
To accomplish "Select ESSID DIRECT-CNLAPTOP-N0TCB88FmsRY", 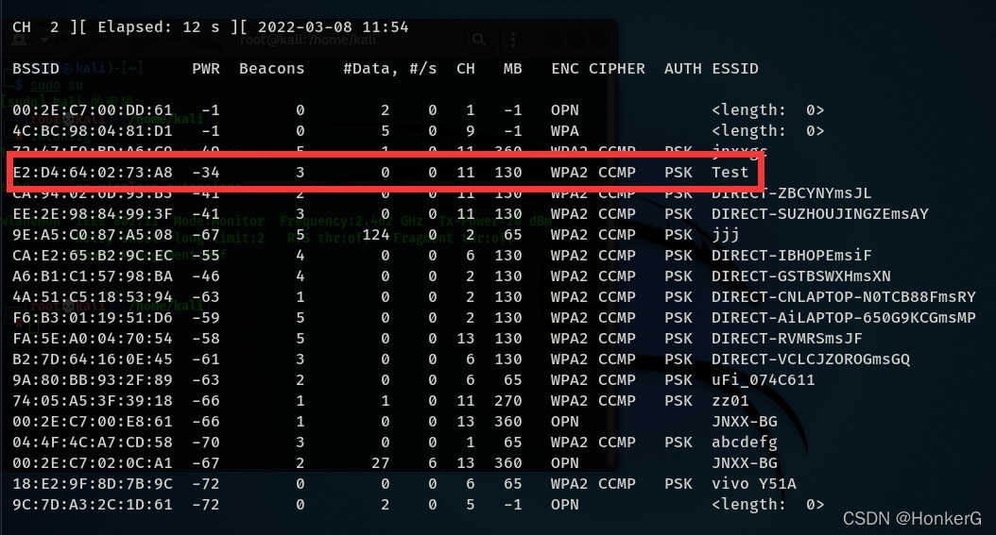I will pyautogui.click(x=844, y=297).
